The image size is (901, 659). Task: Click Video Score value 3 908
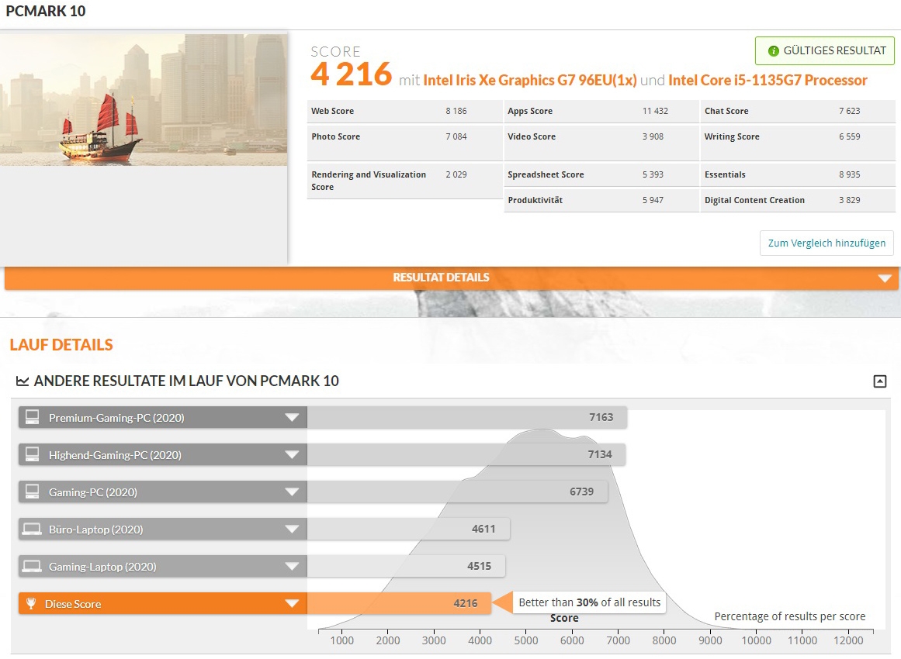point(653,136)
